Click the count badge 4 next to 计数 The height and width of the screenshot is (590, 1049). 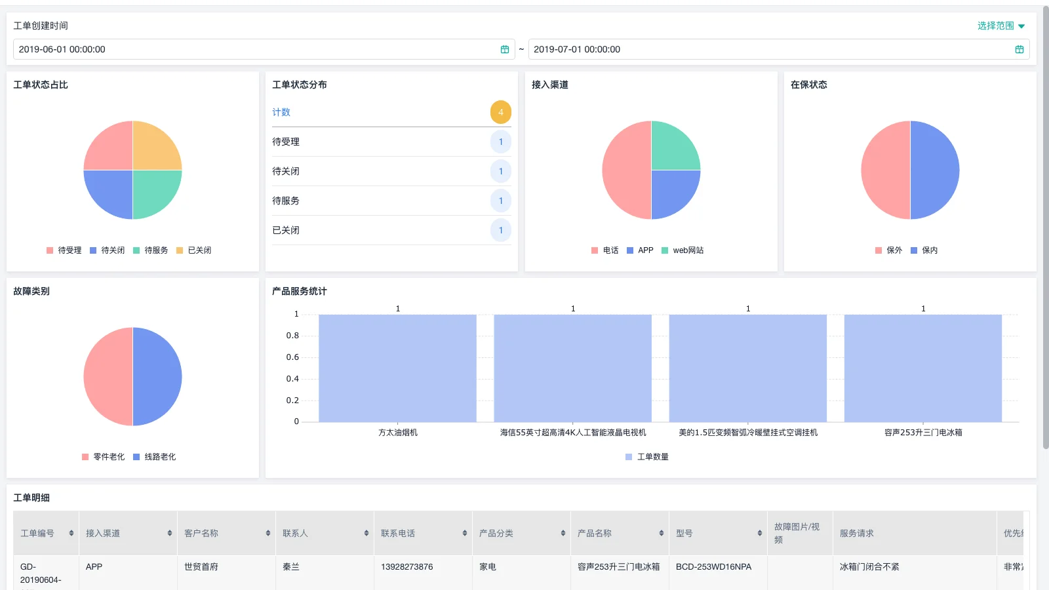point(501,112)
